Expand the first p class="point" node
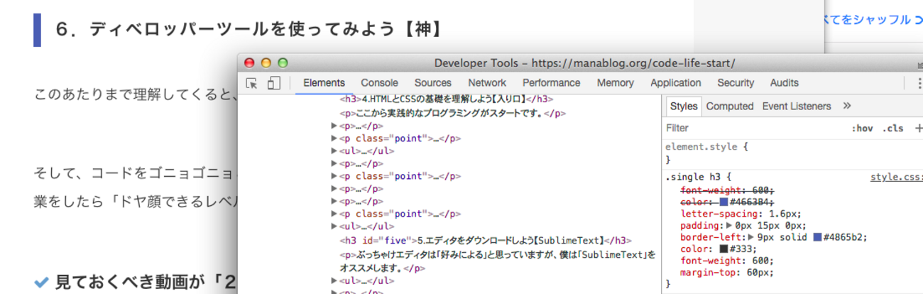 tap(335, 138)
